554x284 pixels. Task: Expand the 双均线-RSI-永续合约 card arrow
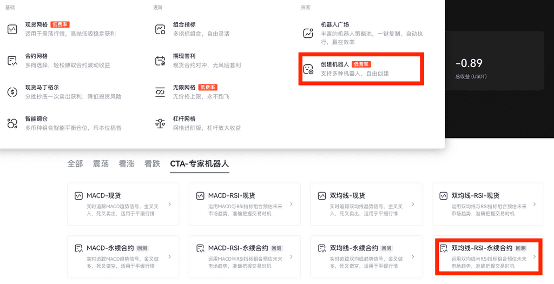point(535,256)
